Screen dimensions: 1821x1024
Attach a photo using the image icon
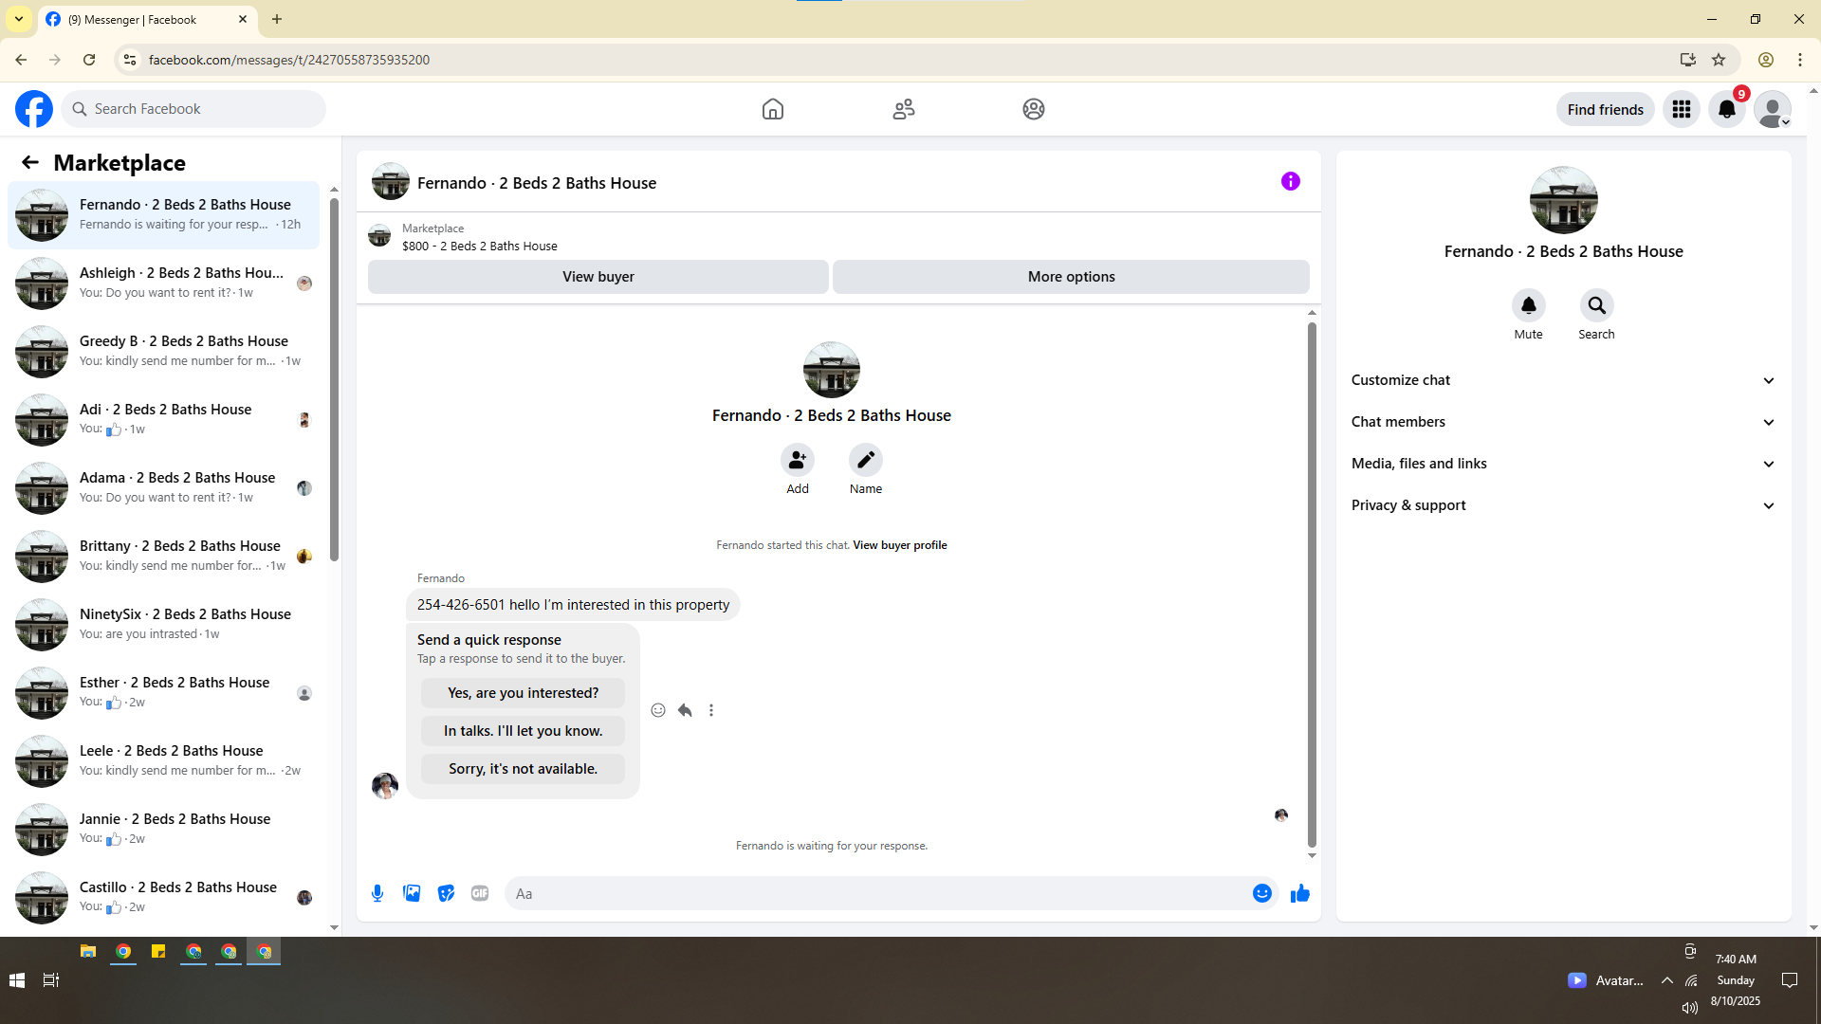point(412,893)
